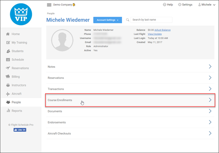Image resolution: width=219 pixels, height=153 pixels.
Task: Expand the Course Enrollments chevron
Action: pyautogui.click(x=210, y=100)
